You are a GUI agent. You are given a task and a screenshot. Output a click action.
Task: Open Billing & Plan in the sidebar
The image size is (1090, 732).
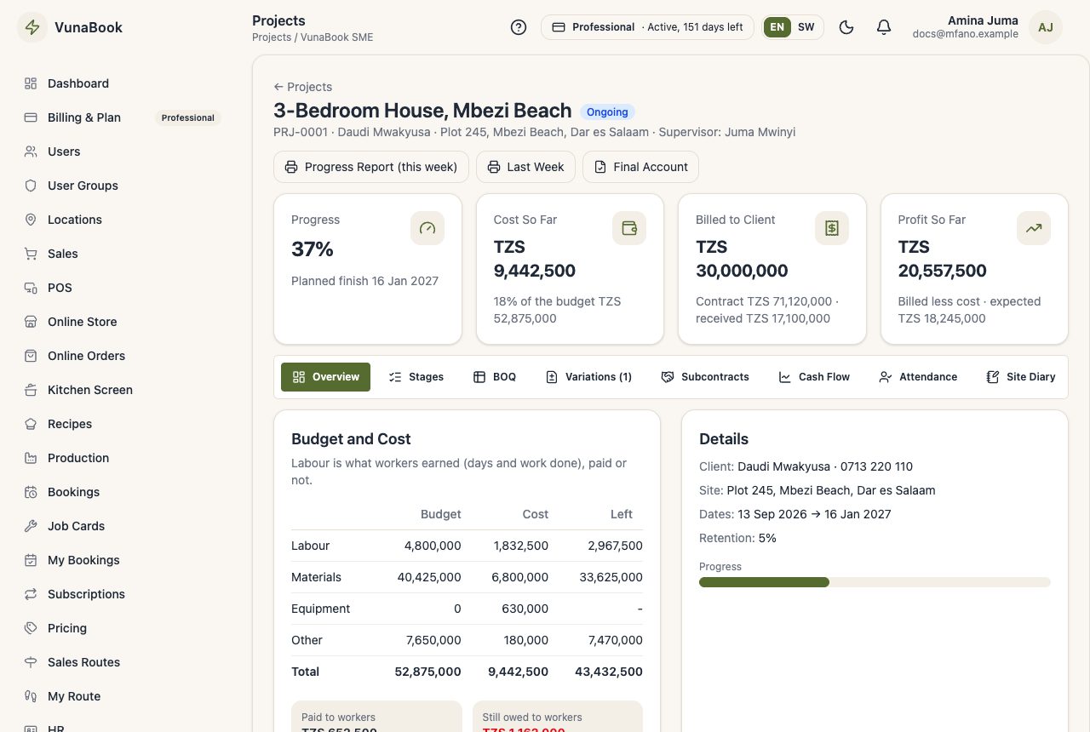[x=123, y=117]
